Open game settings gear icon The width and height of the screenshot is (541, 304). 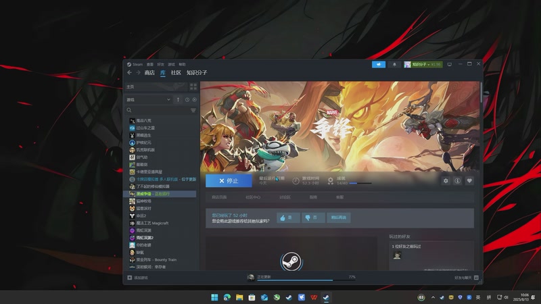tap(446, 180)
